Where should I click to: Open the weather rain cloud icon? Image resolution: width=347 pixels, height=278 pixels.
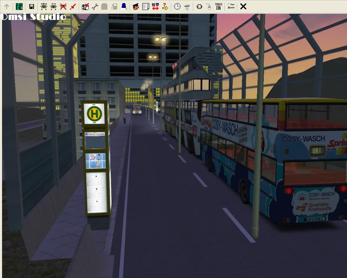point(187,7)
